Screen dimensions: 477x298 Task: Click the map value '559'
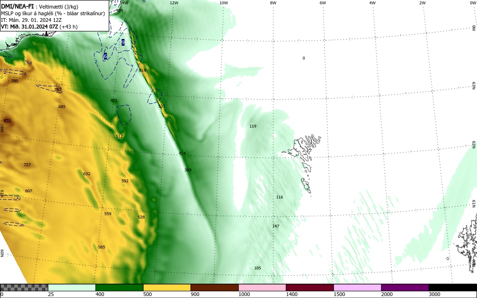[108, 214]
